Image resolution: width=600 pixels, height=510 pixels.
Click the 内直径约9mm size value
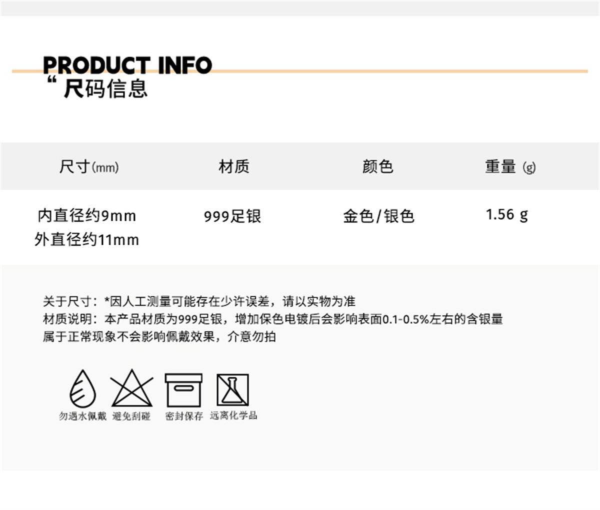pos(87,216)
